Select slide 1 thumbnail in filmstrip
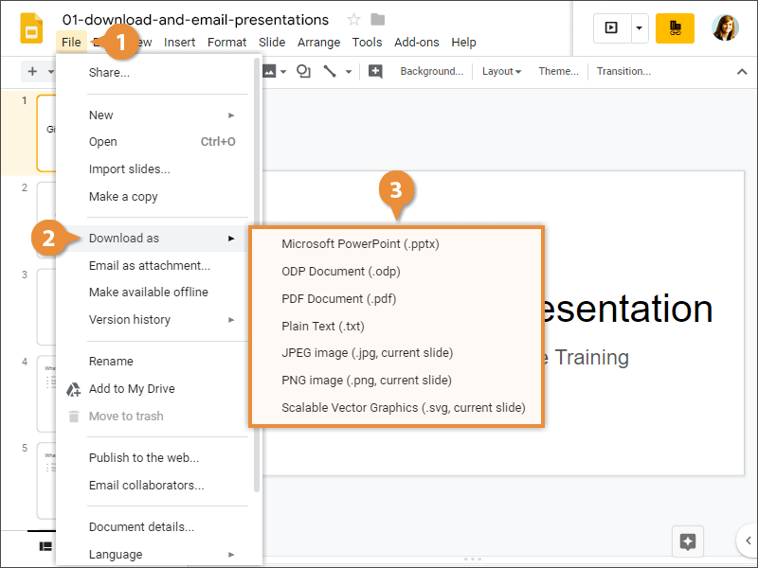The height and width of the screenshot is (568, 758). pos(46,133)
